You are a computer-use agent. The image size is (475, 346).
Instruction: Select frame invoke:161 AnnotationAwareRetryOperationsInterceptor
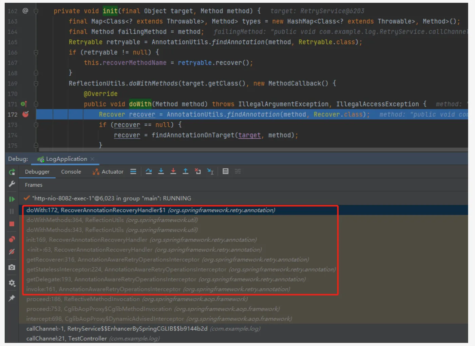(x=243, y=289)
